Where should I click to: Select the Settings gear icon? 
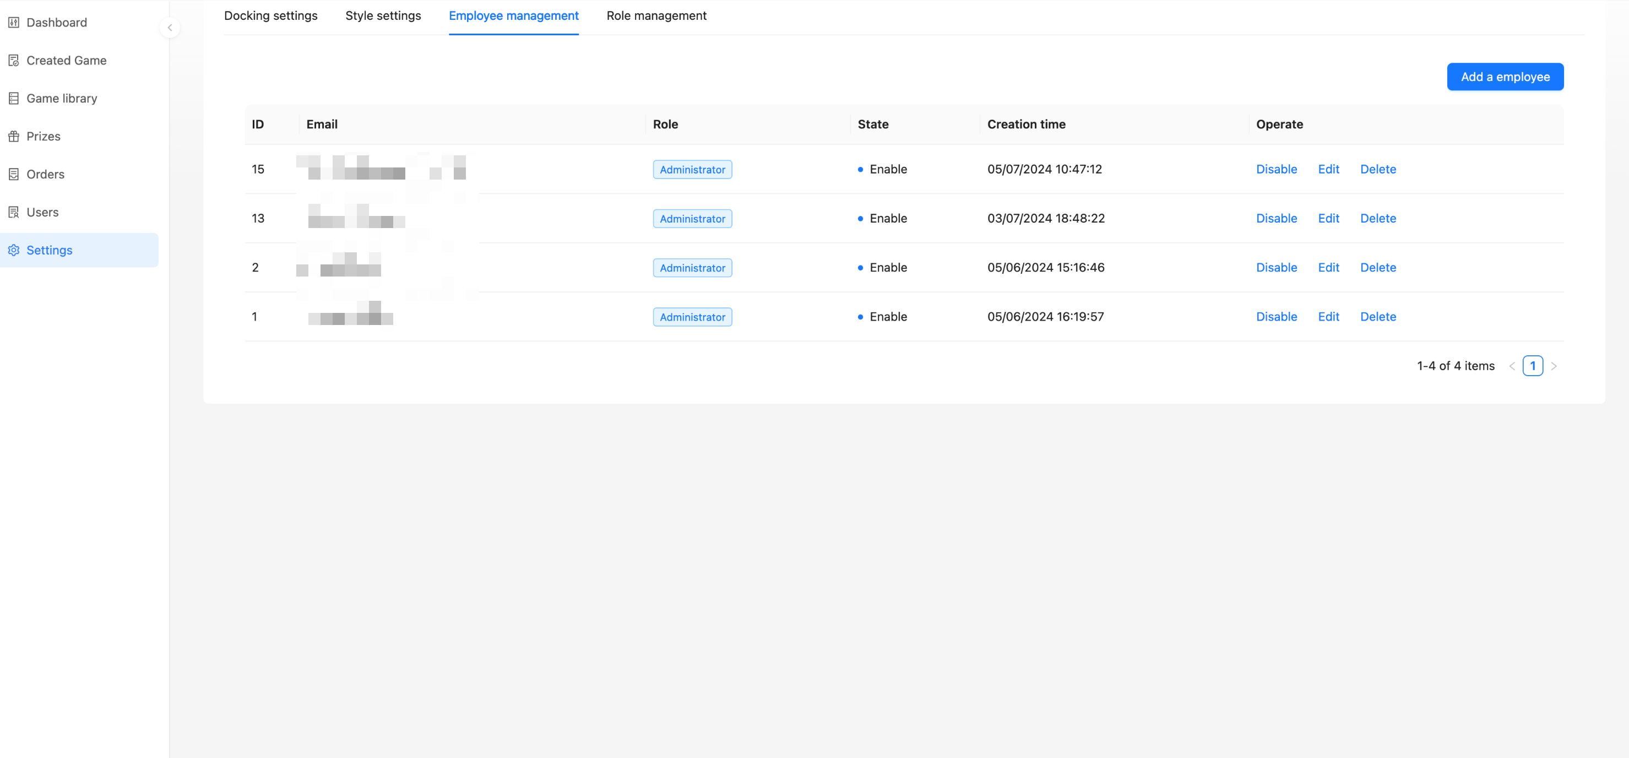coord(14,250)
